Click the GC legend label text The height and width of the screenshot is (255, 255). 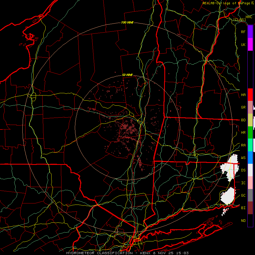coord(243,195)
